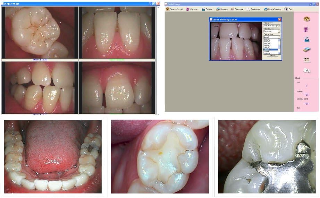Open ImageSource from the top toolbar
320x198 pixels.
[272, 9]
